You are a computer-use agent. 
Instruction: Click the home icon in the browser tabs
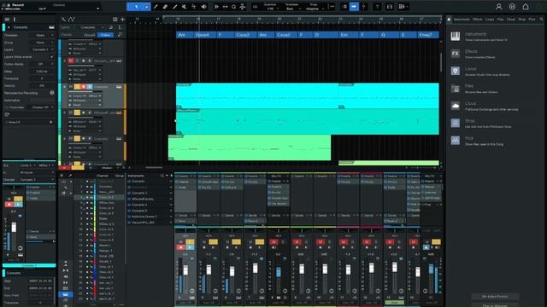point(449,19)
